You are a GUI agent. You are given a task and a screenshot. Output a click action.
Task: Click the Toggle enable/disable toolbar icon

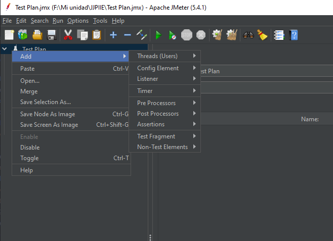(x=141, y=35)
